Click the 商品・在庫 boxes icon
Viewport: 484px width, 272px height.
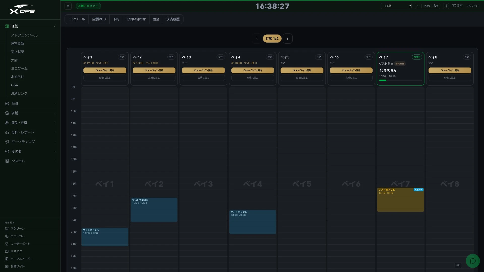(7, 123)
